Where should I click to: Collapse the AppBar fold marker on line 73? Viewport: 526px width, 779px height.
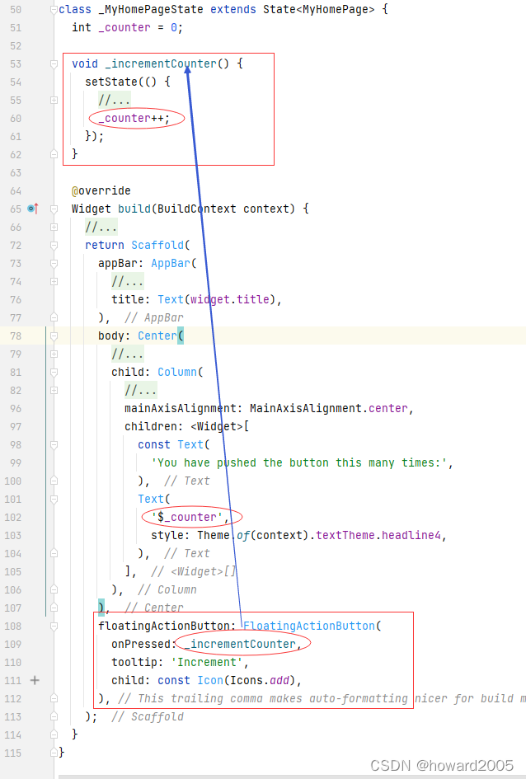(x=54, y=263)
